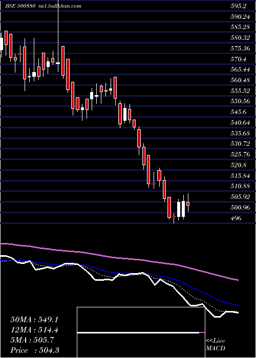Click the 560.48 price axis label
The image size is (256, 358).
click(x=240, y=80)
